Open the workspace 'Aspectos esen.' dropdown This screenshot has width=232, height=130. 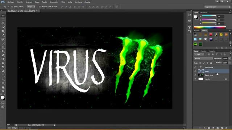[217, 7]
